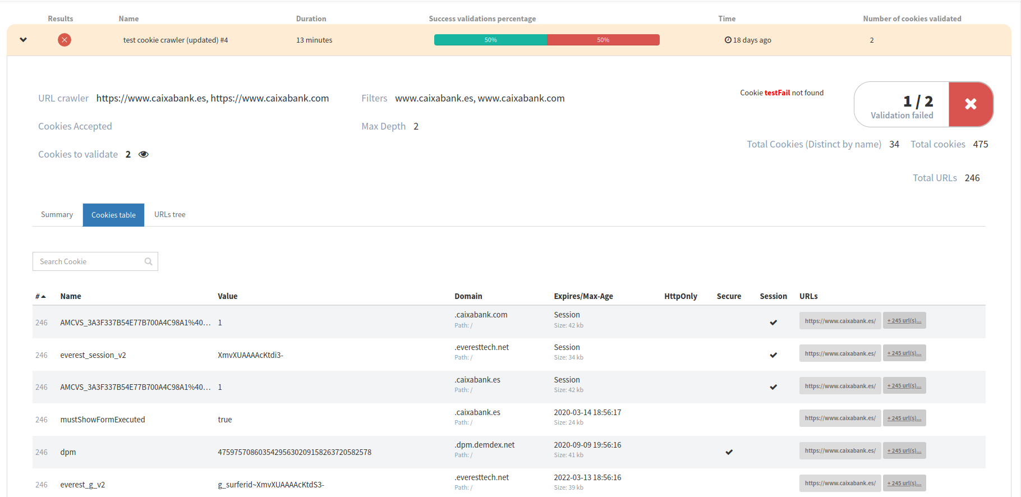Focus the Search Cookie input field

coord(95,261)
